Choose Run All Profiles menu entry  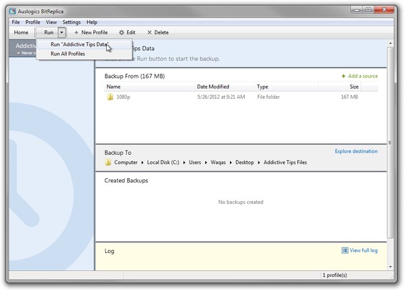tap(83, 54)
